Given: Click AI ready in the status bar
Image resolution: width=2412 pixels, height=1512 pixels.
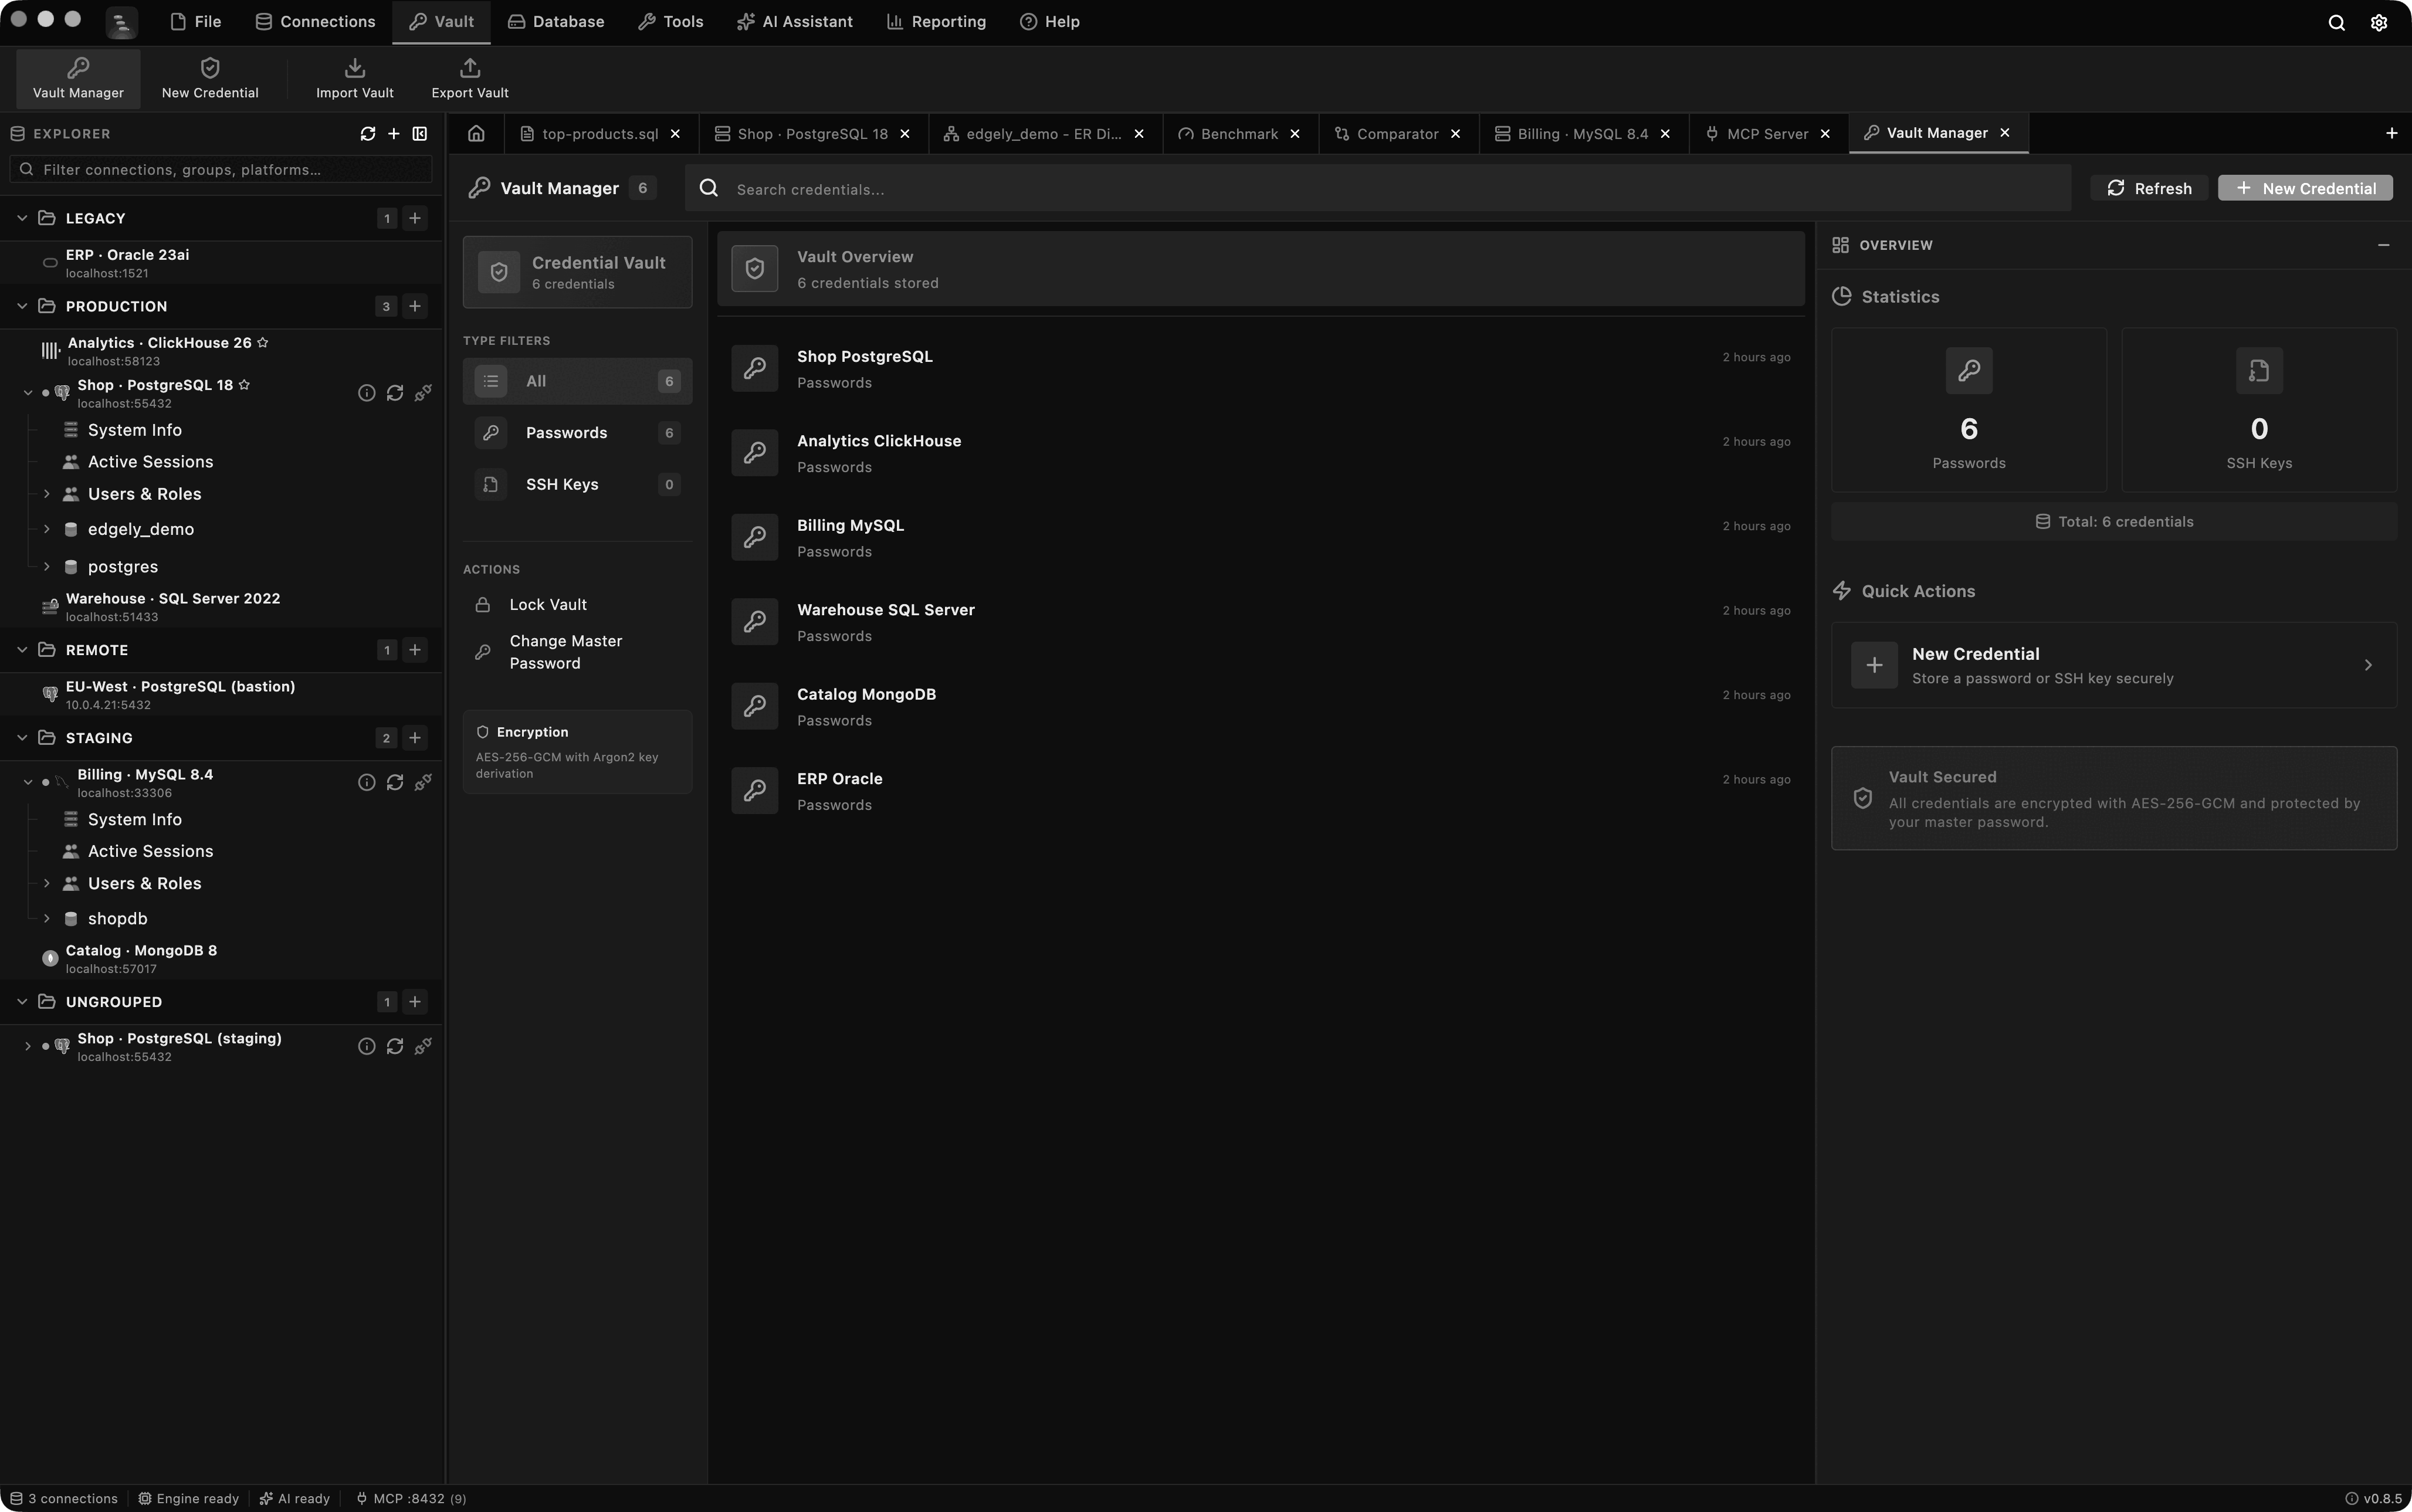Looking at the screenshot, I should pos(294,1498).
